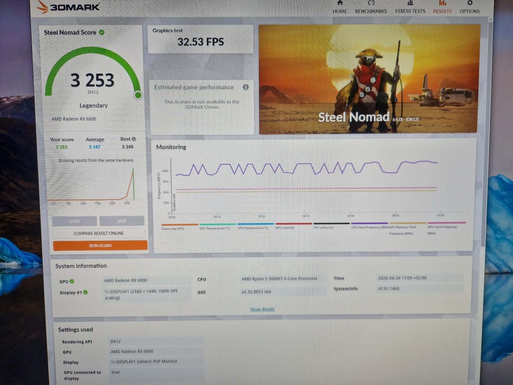Click the Steel Nomad benchmark banner image
This screenshot has height=385, width=513.
point(369,79)
